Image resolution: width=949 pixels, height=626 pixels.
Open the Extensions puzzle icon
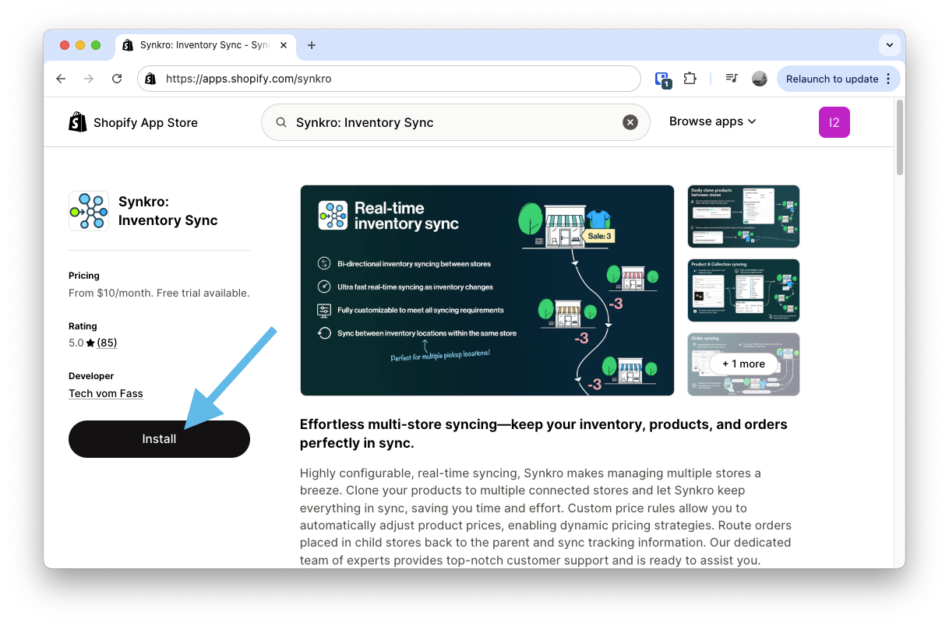point(690,79)
